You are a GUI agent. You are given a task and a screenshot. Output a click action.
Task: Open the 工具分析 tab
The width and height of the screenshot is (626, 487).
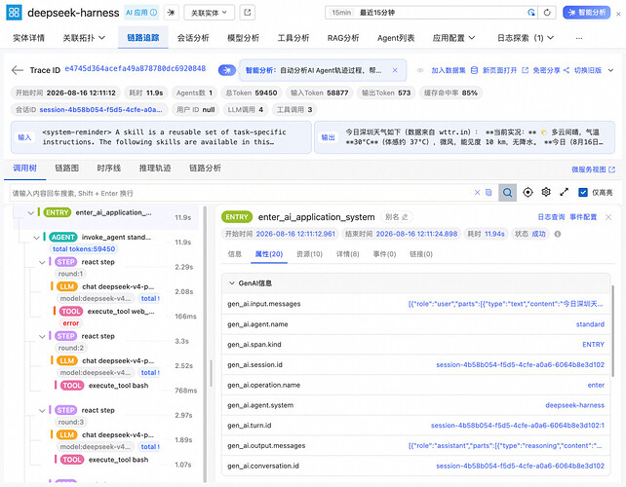(293, 38)
